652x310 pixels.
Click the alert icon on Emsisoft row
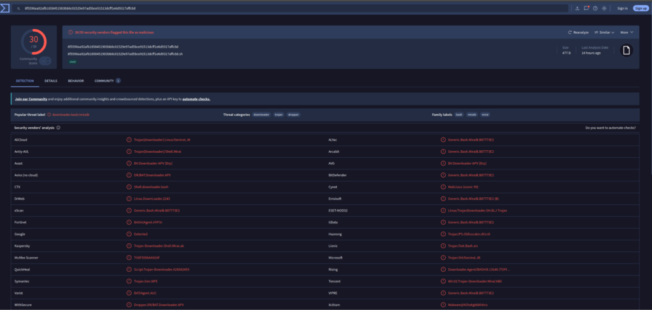pos(443,199)
